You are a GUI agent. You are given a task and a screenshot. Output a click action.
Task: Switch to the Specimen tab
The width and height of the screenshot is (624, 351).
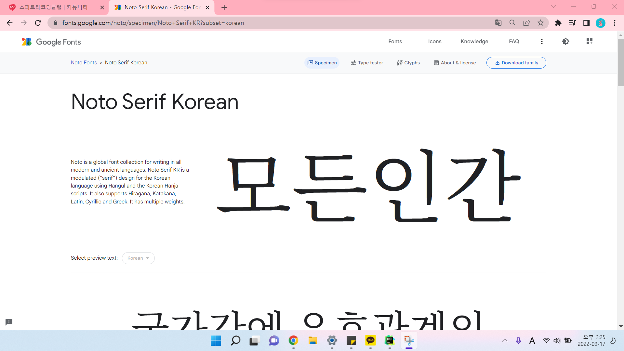point(322,63)
